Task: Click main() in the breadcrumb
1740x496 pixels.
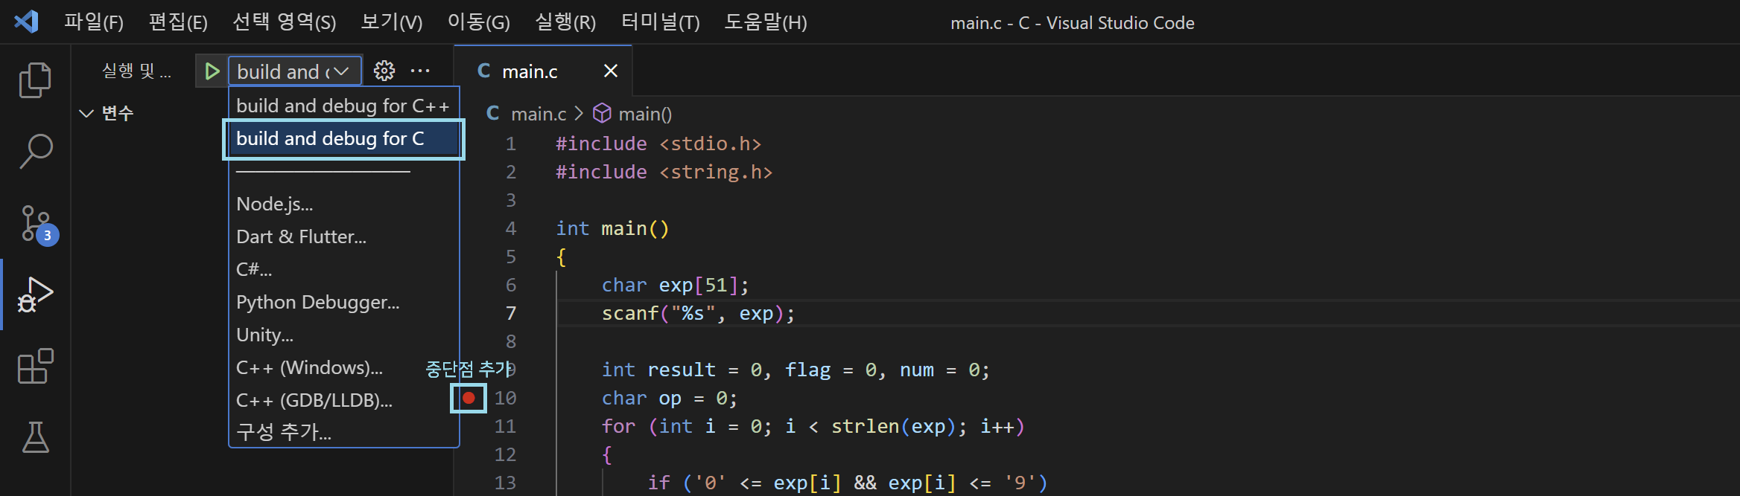Action: (x=645, y=114)
